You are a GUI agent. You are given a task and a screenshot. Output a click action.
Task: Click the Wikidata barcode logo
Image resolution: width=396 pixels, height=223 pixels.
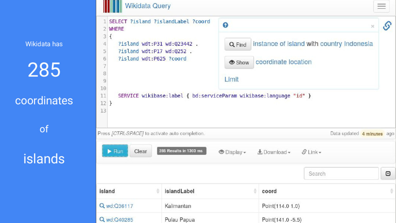(113, 6)
